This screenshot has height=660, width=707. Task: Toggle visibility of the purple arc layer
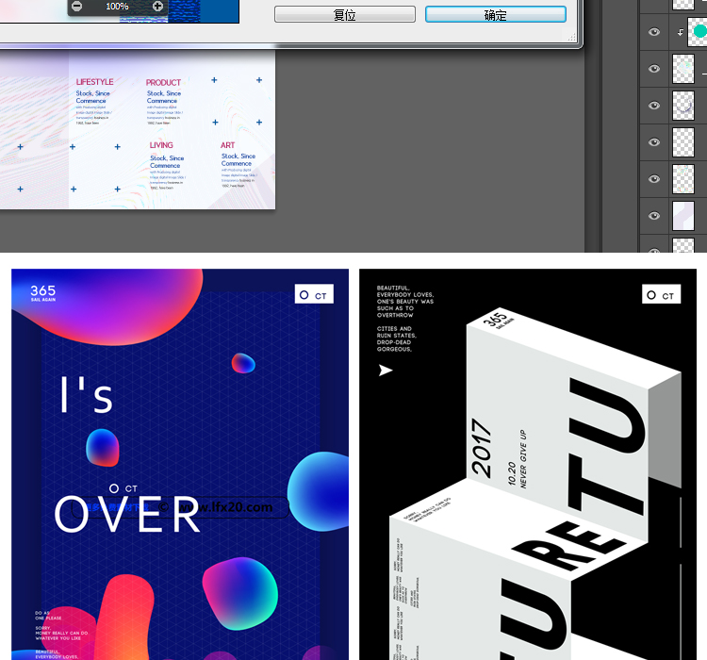[x=654, y=107]
